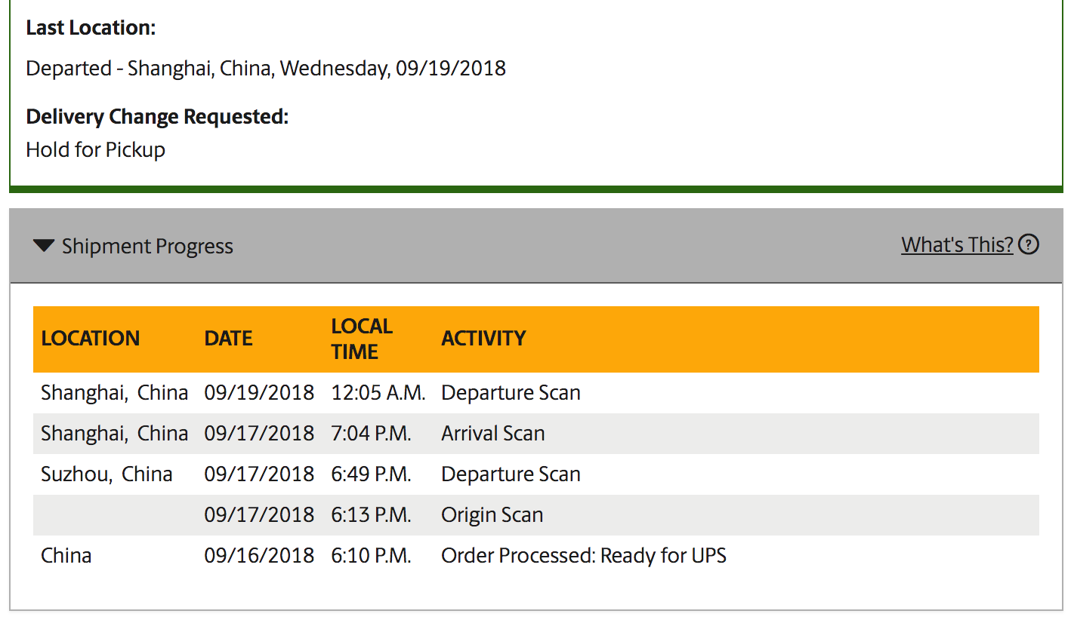Click the Arrival Scan activity text
Viewport: 1074px width, 623px height.
pyautogui.click(x=493, y=434)
